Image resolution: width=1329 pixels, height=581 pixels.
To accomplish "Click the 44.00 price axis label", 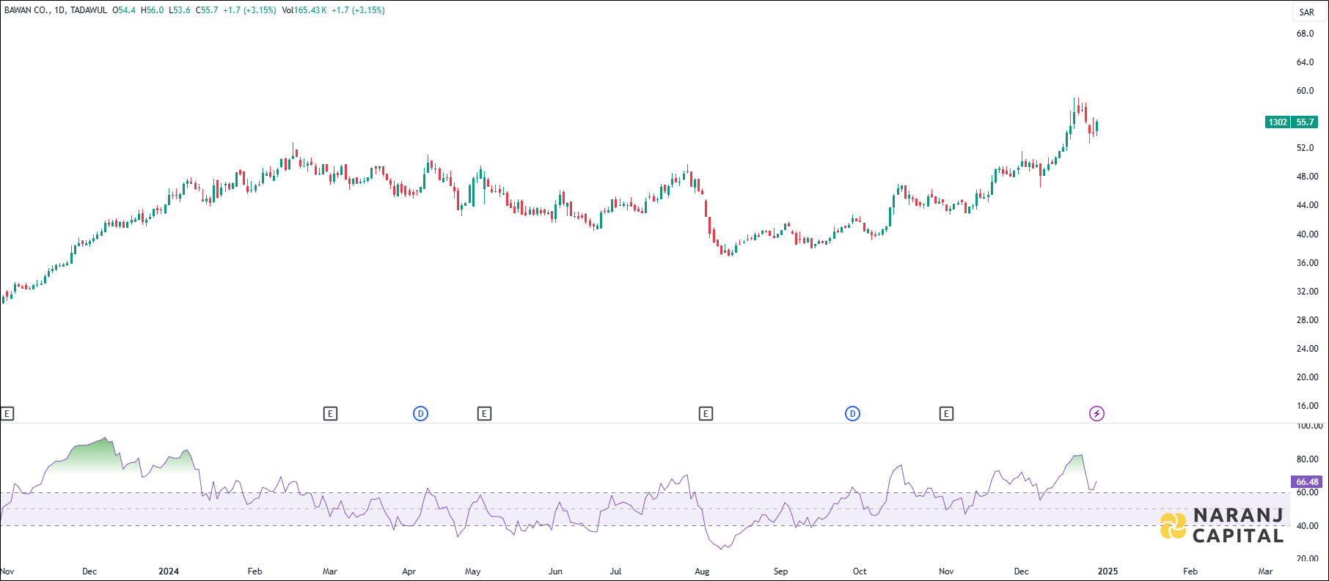I will click(x=1308, y=205).
